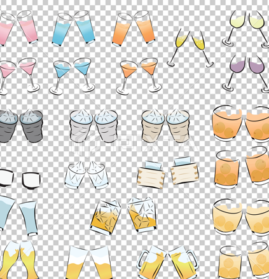Screen dimensions: 269x279
Task: Click the orange martini cocktail glasses
Action: click(139, 76)
